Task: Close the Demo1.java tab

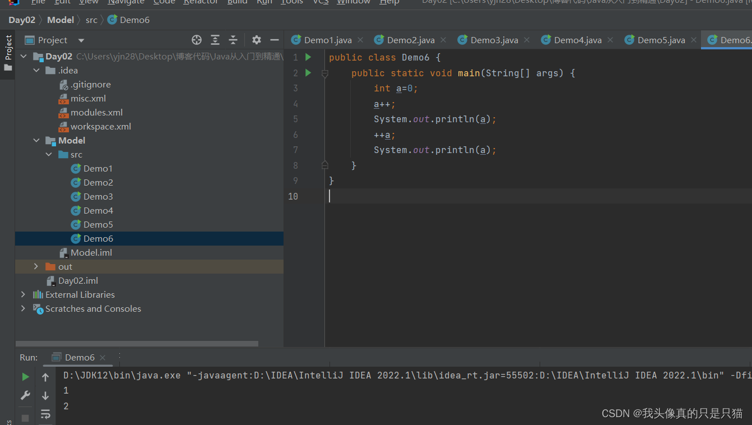Action: pyautogui.click(x=360, y=40)
